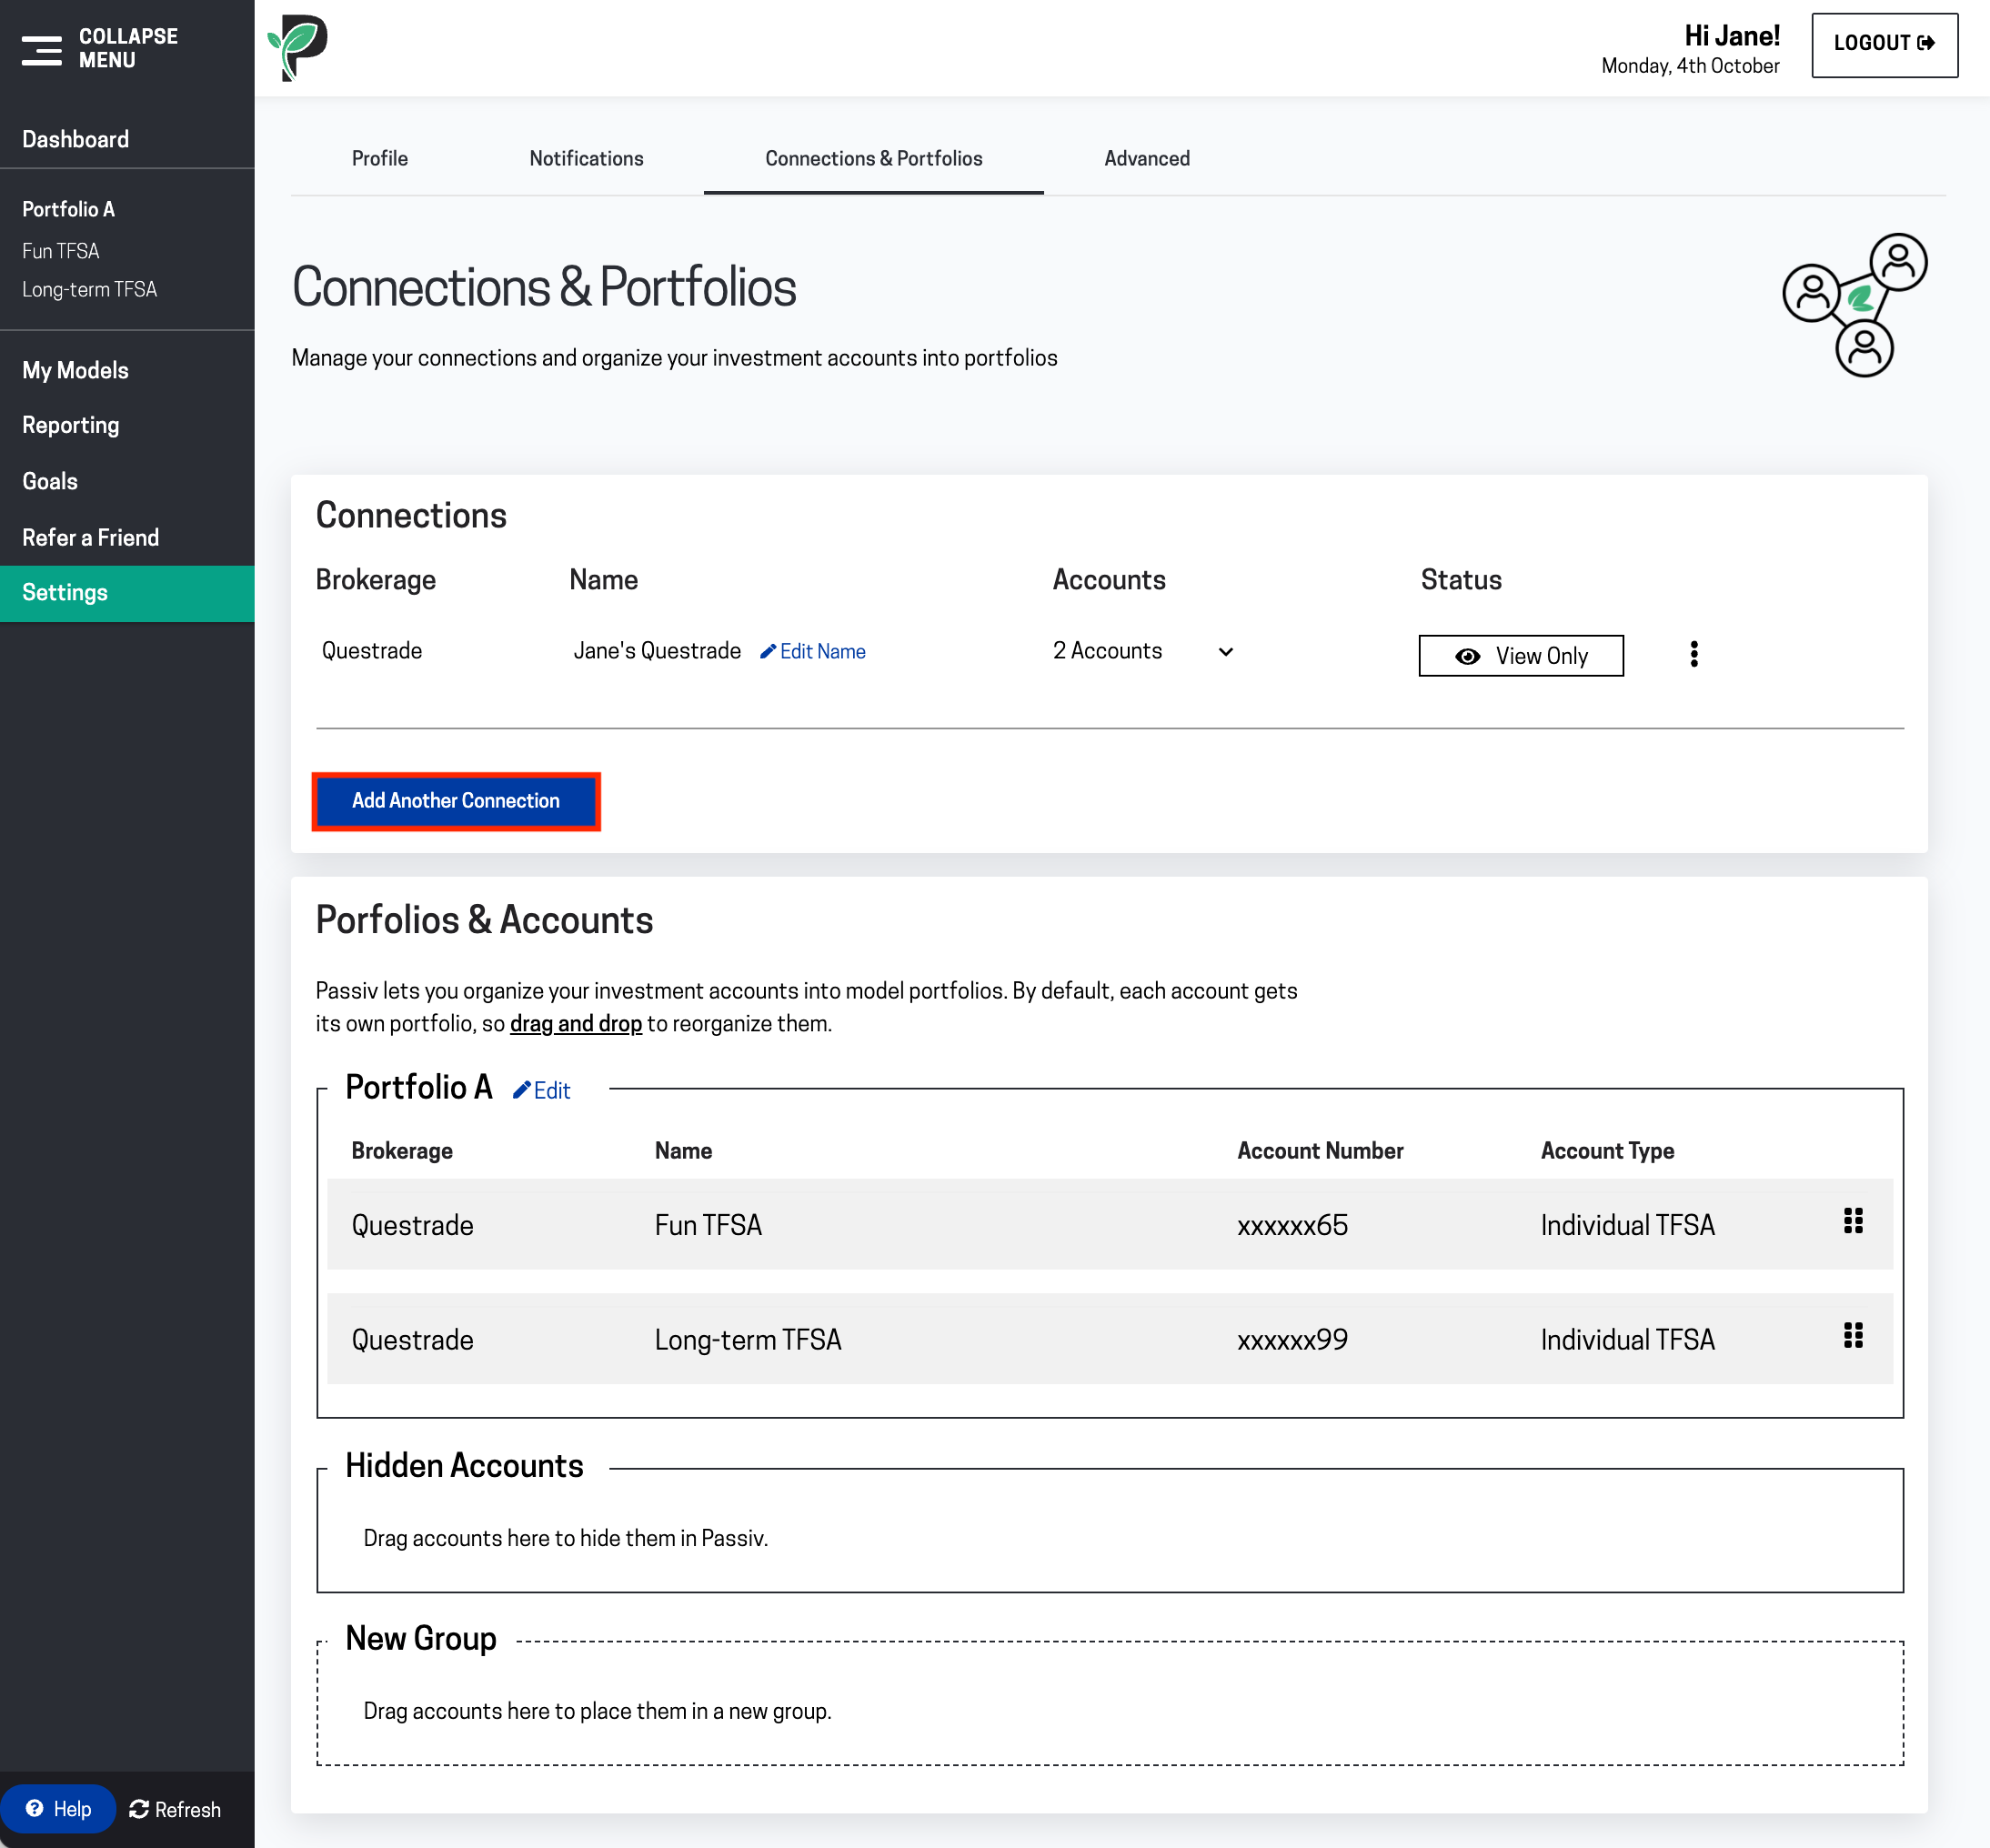
Task: Go to My Models in sidebar
Action: [x=75, y=370]
